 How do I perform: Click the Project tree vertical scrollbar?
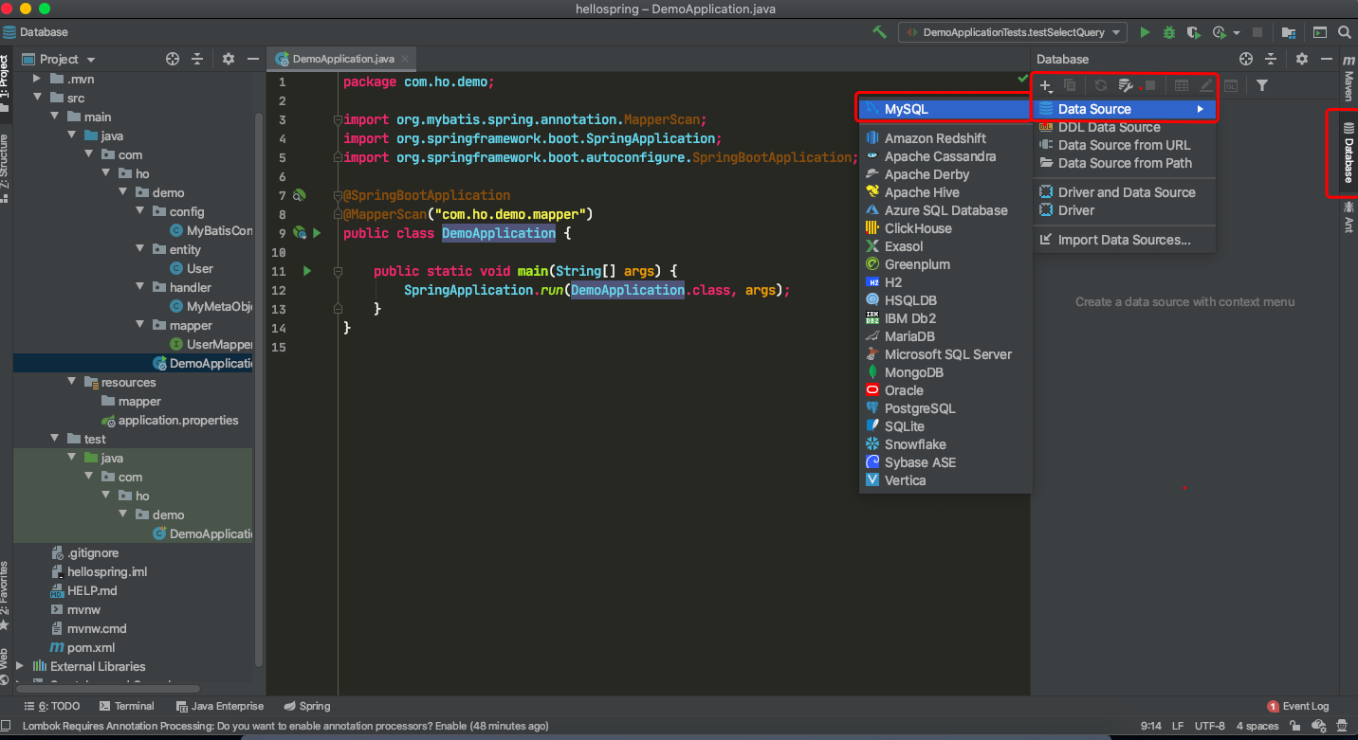pyautogui.click(x=259, y=388)
